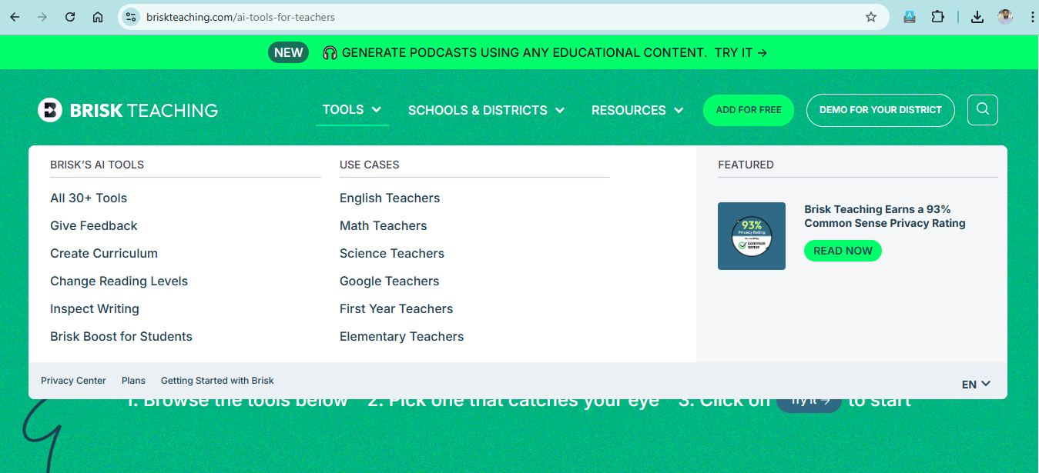Click Demo for Your District button

880,110
